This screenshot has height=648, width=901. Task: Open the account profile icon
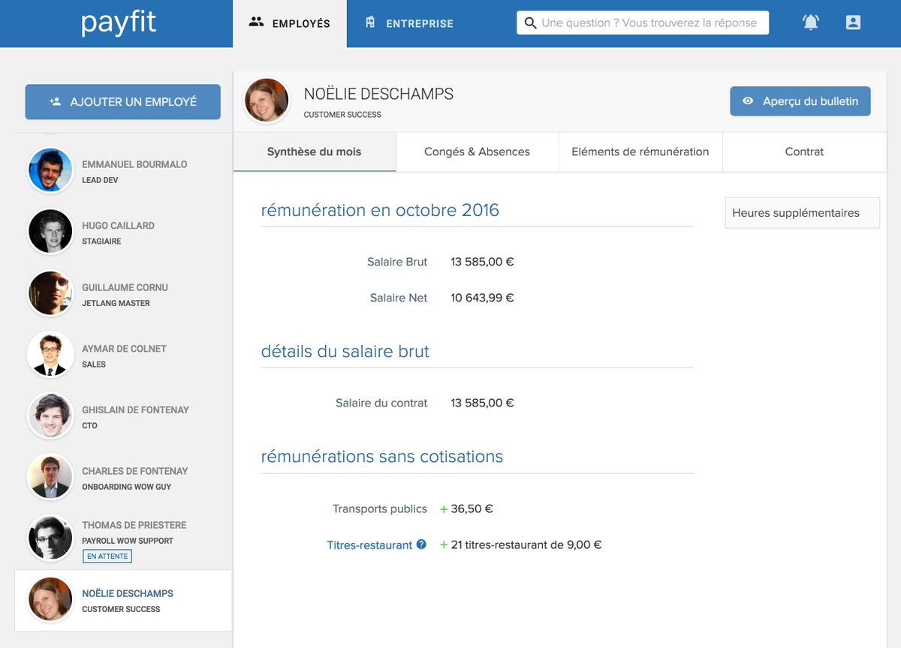853,22
